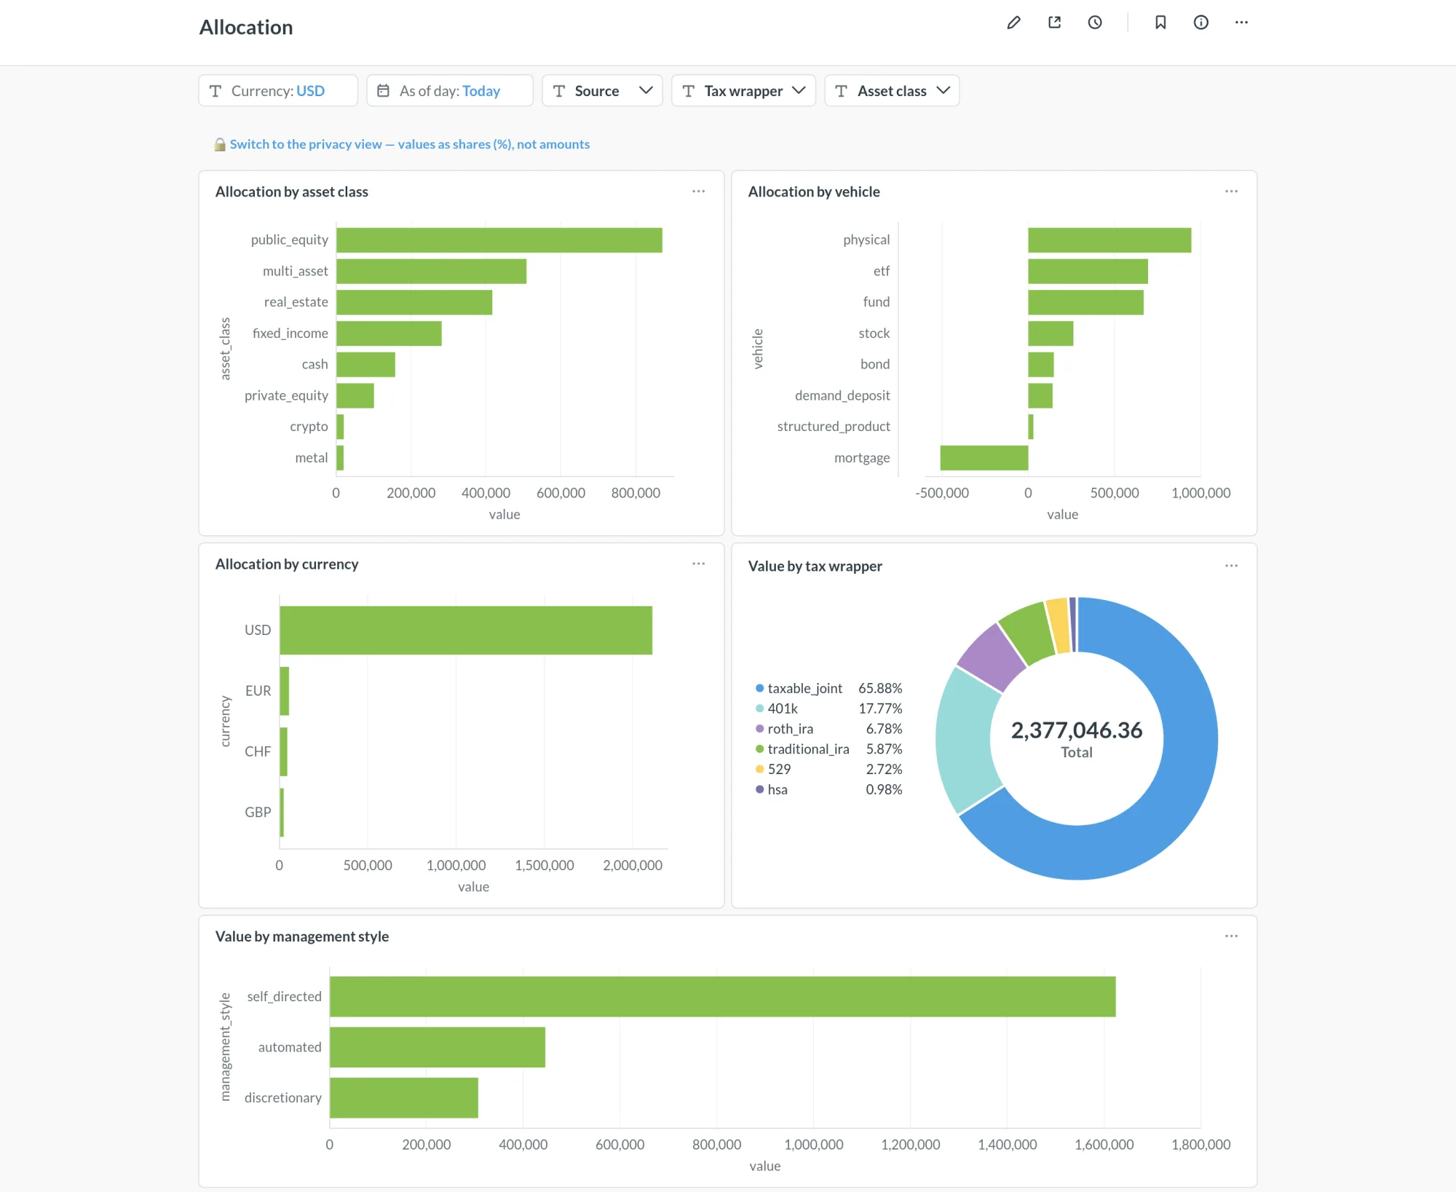The image size is (1456, 1192).
Task: Open the As of day: Today filter
Action: [x=450, y=90]
